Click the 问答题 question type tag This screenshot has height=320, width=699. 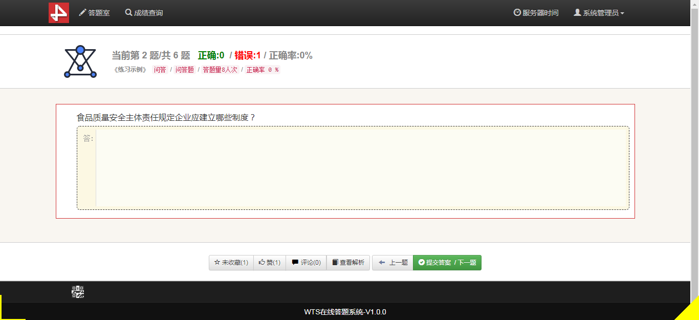point(184,70)
